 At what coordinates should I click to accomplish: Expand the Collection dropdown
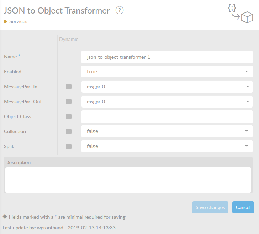167,131
